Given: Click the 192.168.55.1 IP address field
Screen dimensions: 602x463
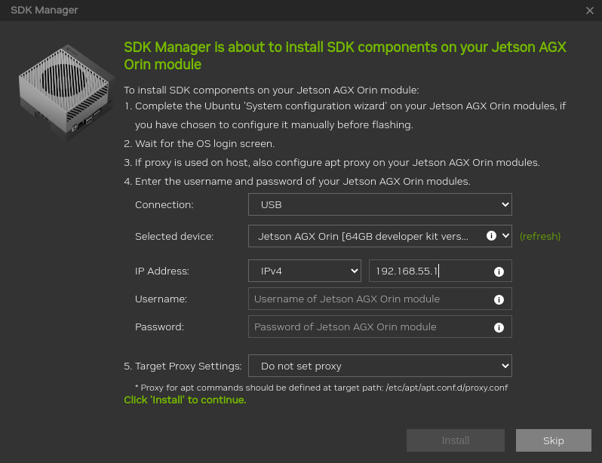Looking at the screenshot, I should click(x=430, y=271).
